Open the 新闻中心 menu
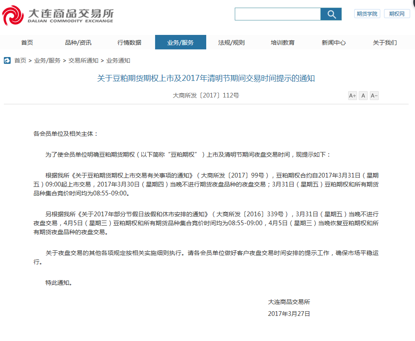 [334, 42]
